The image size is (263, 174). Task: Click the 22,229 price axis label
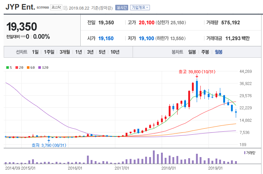tap(246, 108)
